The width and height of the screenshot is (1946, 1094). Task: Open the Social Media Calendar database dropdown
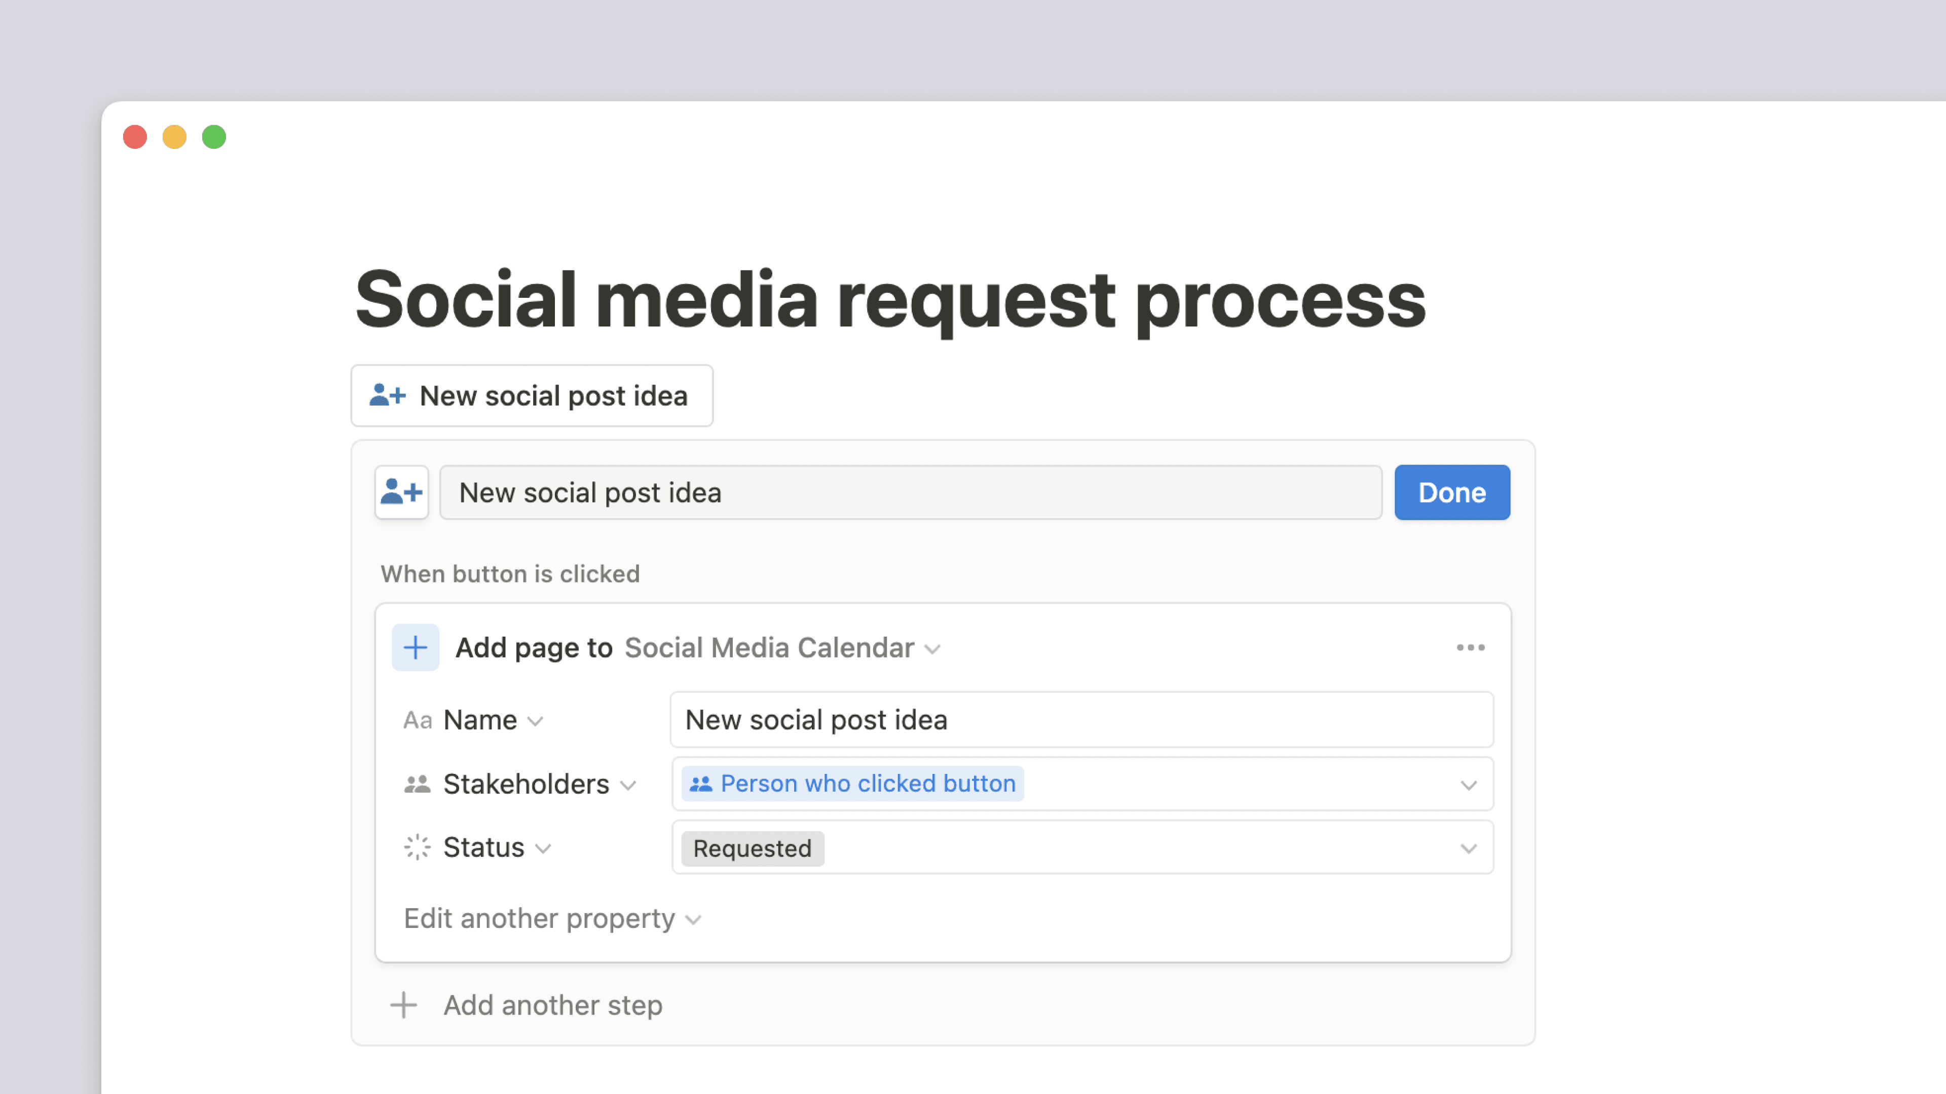[782, 648]
